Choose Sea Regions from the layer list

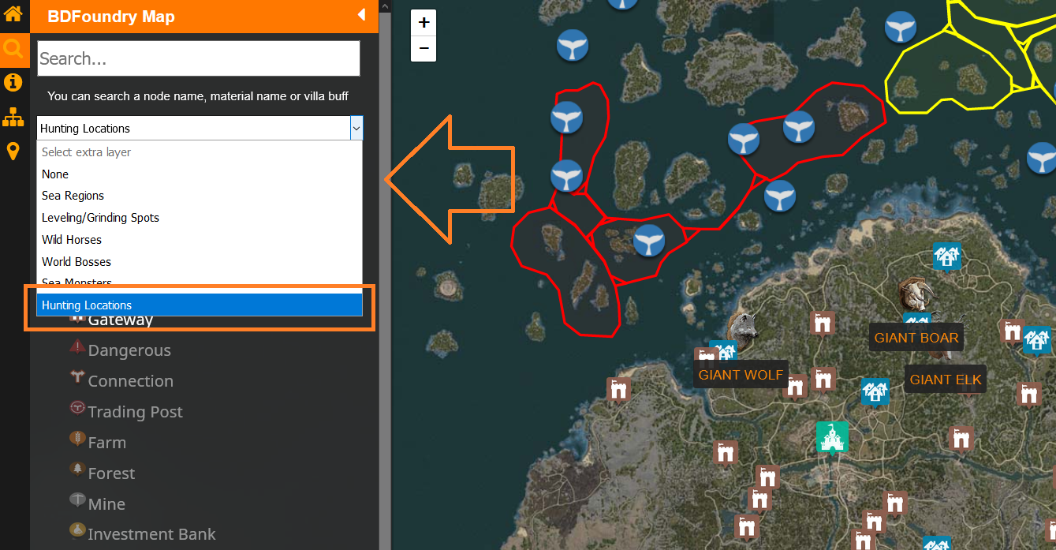click(200, 196)
